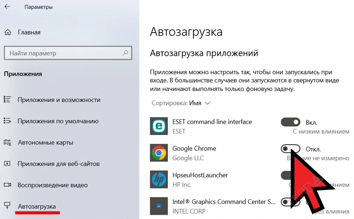Click Intel® Graphics Command Center S... name
This screenshot has width=354, height=219.
tap(224, 202)
